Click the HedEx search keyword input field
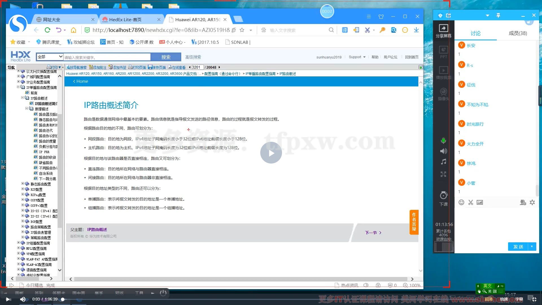The width and height of the screenshot is (542, 305). pyautogui.click(x=107, y=57)
